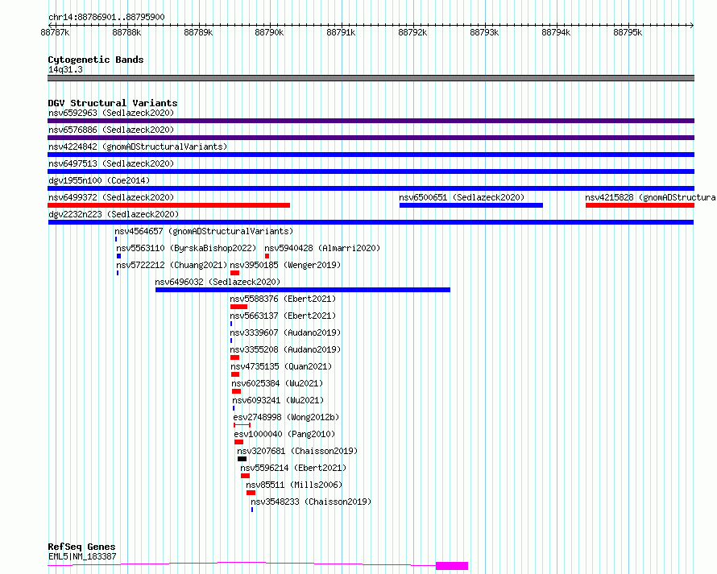Click the nsv5596214 (Ebert2021) label
The image size is (717, 574).
[x=293, y=468]
